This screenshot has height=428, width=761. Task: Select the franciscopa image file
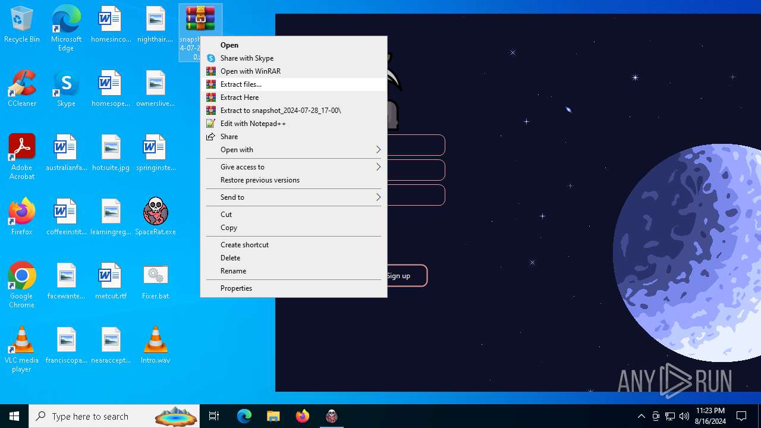[66, 346]
